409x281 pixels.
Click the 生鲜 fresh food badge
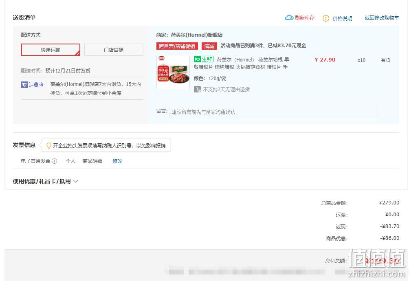[x=204, y=59]
